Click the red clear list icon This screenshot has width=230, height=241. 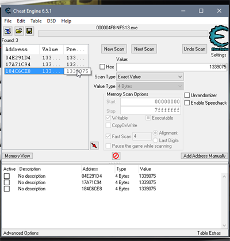click(x=116, y=156)
